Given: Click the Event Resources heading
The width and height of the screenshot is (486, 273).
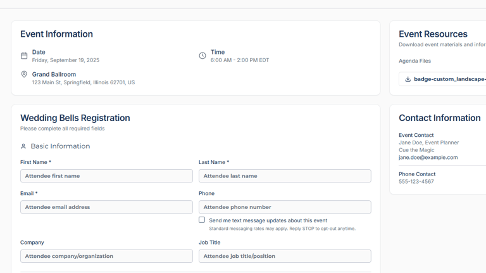Looking at the screenshot, I should pyautogui.click(x=433, y=34).
